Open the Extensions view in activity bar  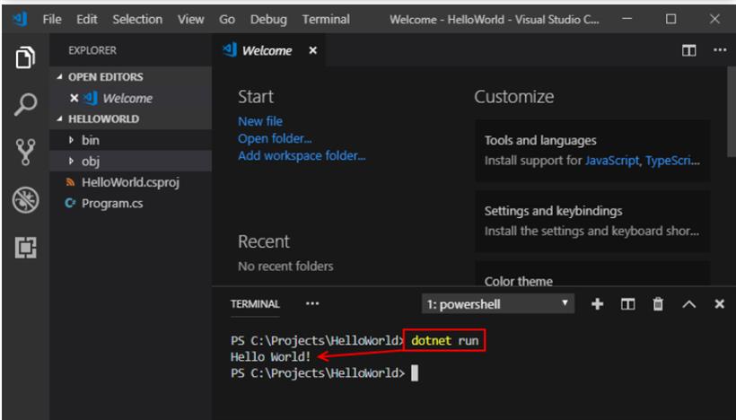[x=25, y=248]
